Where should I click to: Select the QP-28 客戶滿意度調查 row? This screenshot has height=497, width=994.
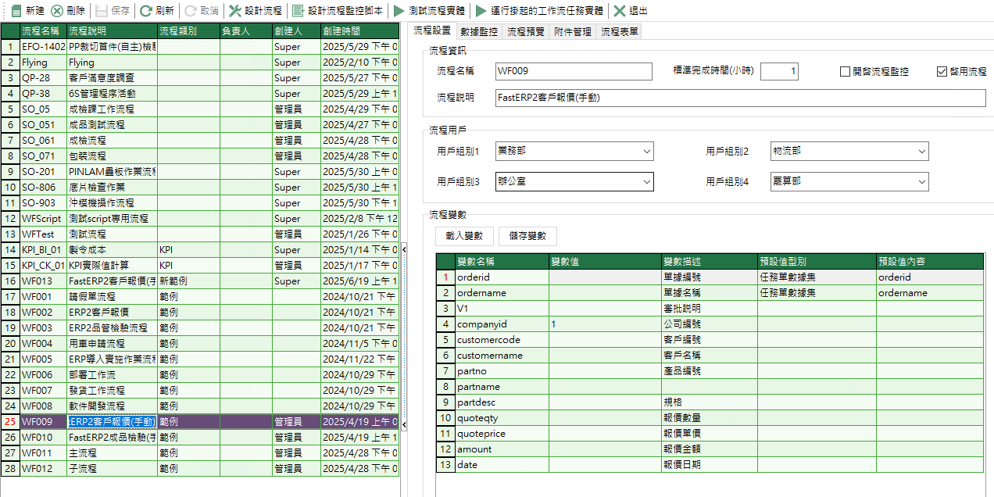[x=200, y=78]
